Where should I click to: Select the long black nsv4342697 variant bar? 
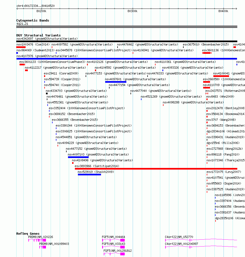coord(127,41)
